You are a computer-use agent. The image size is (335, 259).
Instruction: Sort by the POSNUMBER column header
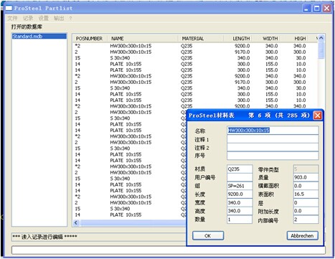(89, 39)
